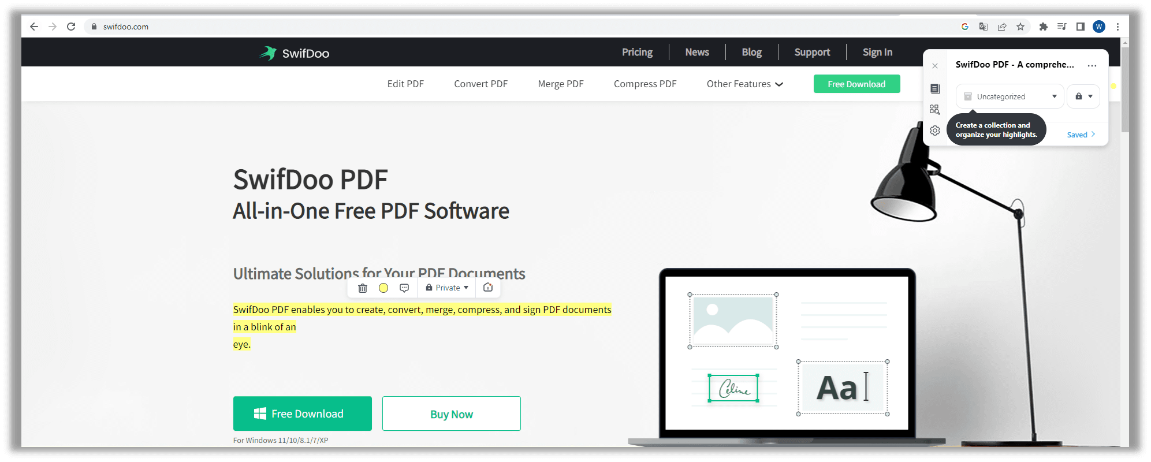This screenshot has width=1151, height=462.
Task: Open the Pricing page
Action: 637,52
